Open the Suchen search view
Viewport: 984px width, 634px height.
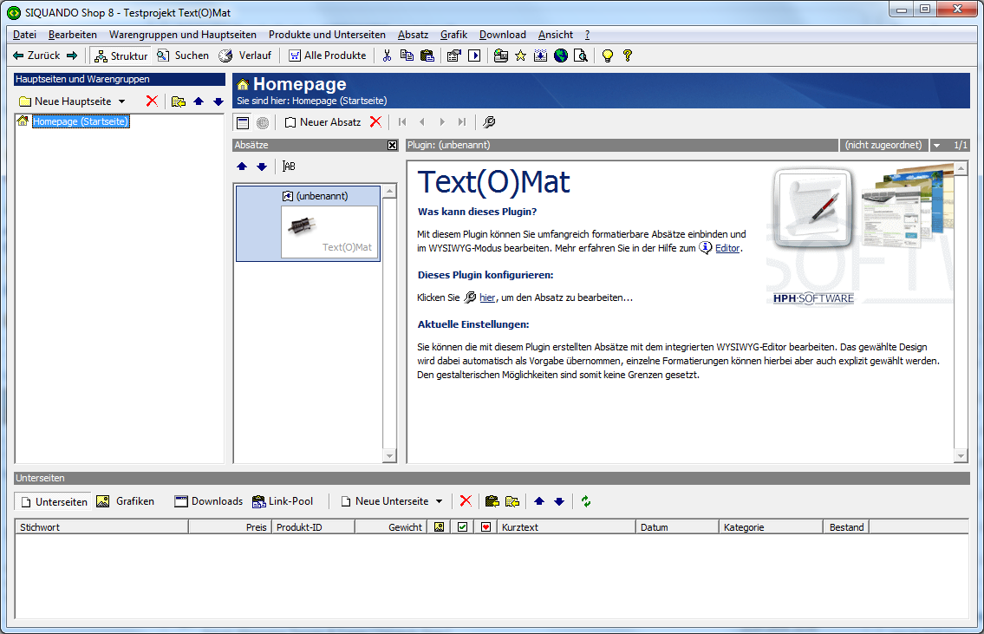click(183, 56)
